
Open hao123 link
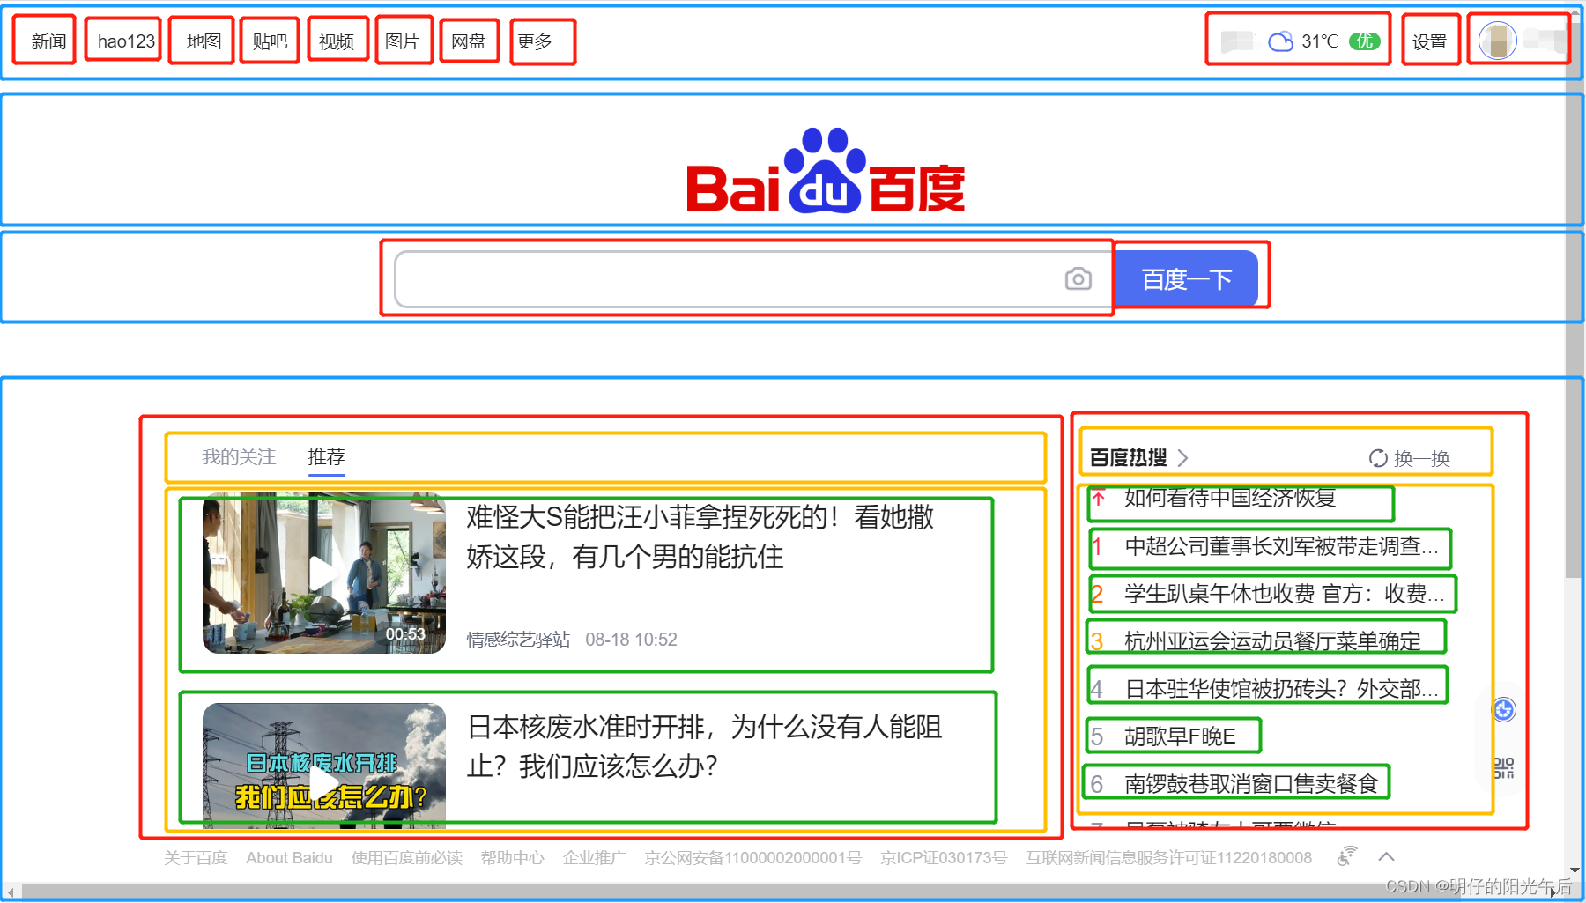(126, 41)
